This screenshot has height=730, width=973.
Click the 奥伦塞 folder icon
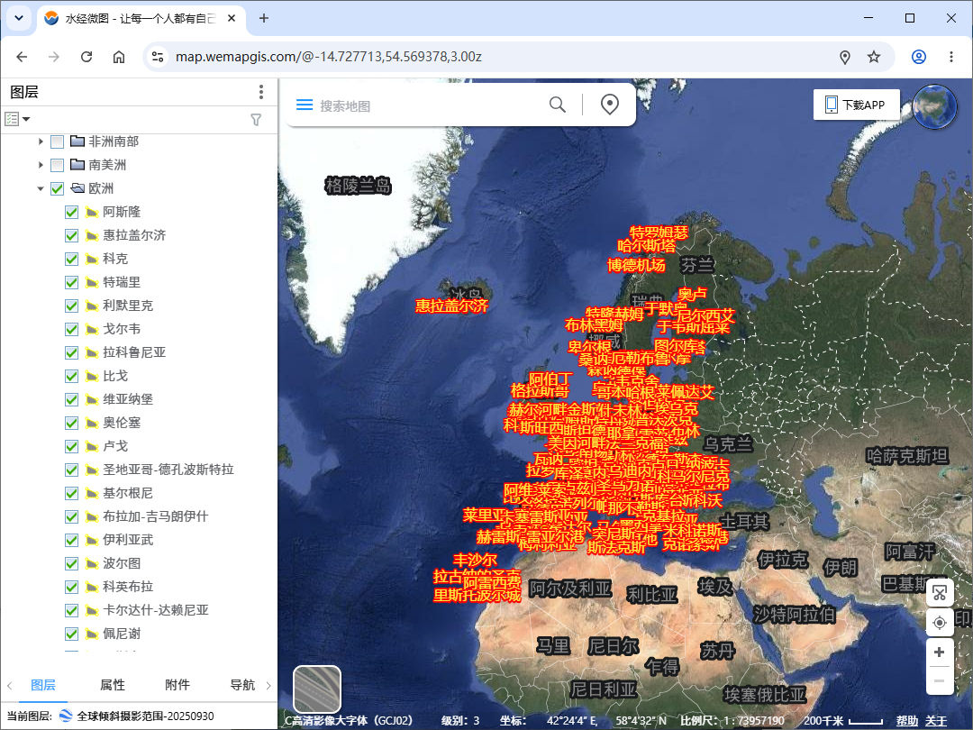[x=92, y=424]
